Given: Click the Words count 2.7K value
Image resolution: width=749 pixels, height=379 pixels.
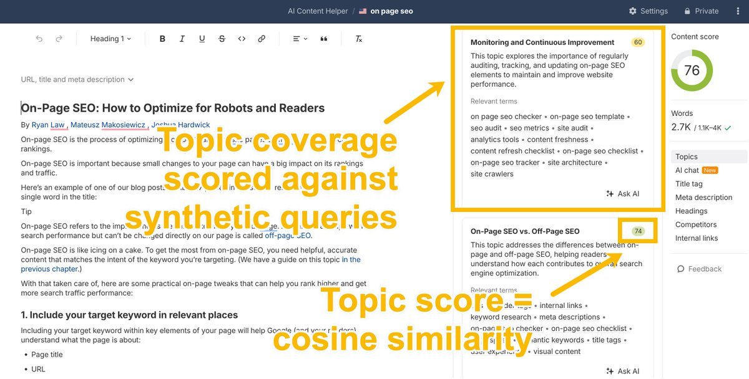Looking at the screenshot, I should coord(681,127).
